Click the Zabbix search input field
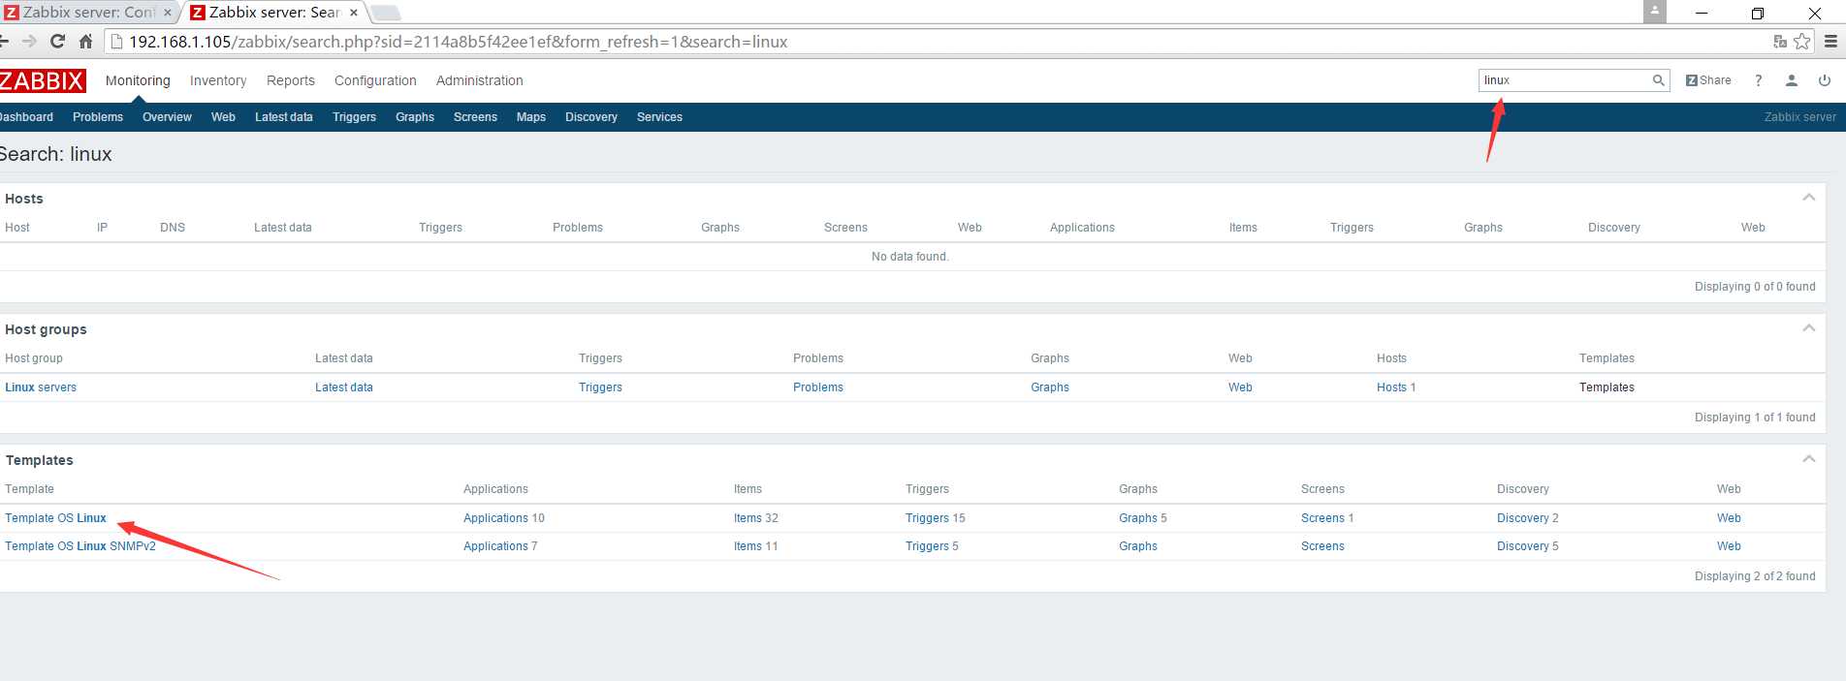 click(x=1563, y=80)
